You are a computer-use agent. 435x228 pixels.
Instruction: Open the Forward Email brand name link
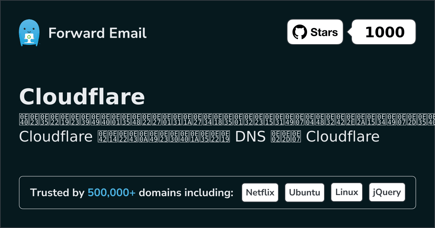(97, 33)
